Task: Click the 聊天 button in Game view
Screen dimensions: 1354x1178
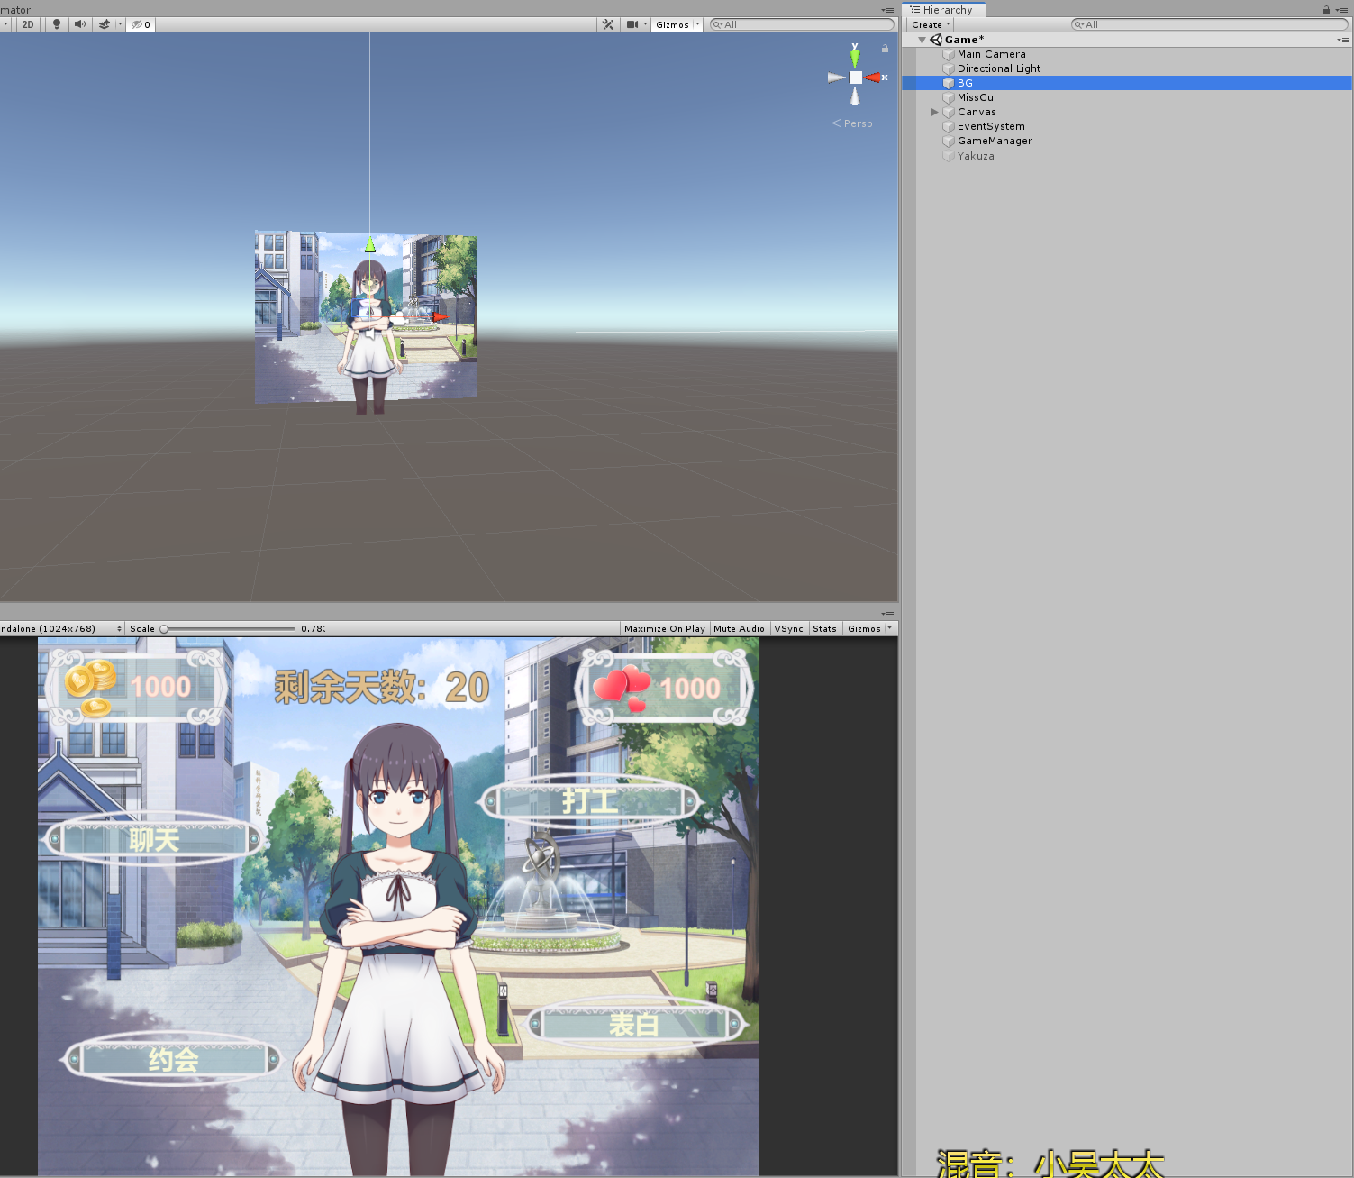Action: (153, 839)
